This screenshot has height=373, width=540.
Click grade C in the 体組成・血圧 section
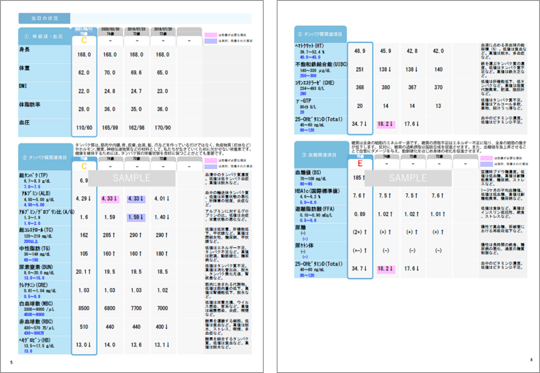tap(84, 40)
